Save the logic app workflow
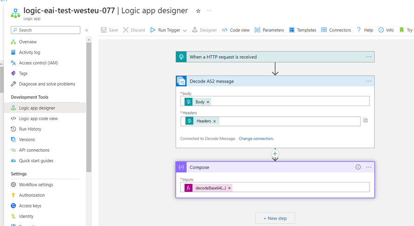This screenshot has height=226, width=414. (x=109, y=30)
